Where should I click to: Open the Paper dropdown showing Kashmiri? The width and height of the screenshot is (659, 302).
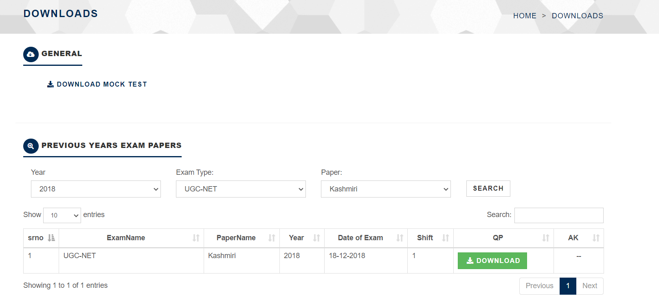tap(386, 189)
